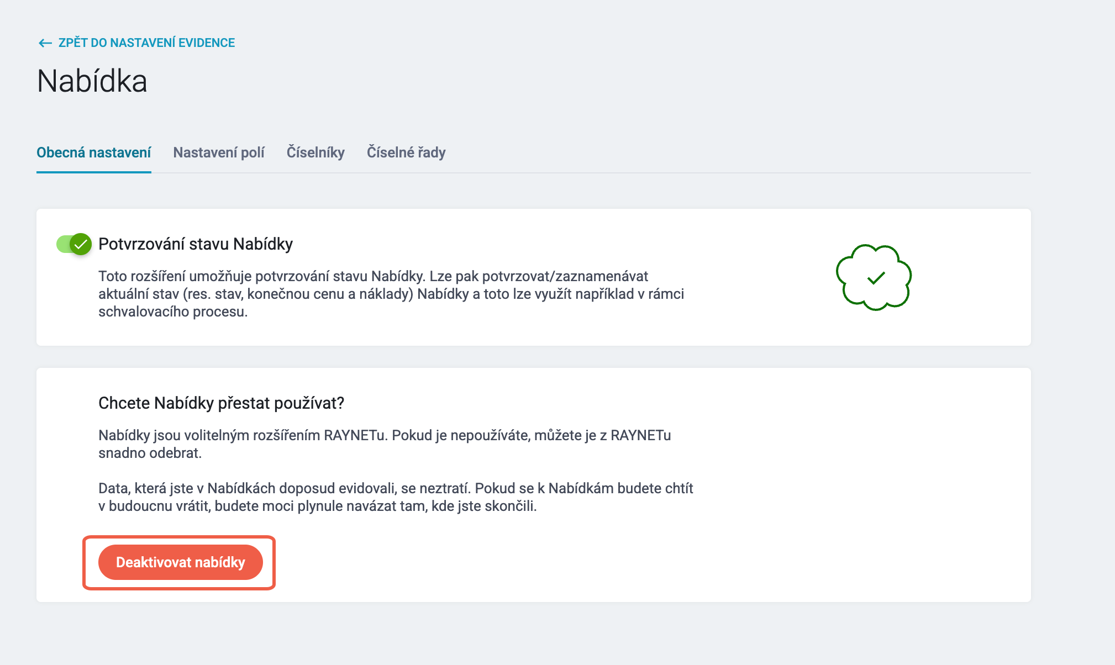
Task: Switch to the Obecná nastavení tab
Action: tap(94, 152)
